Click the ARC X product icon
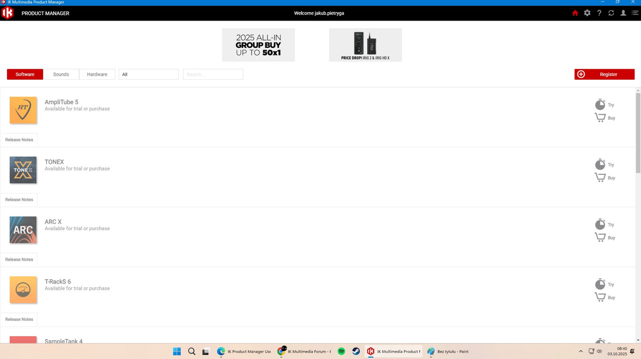 (23, 230)
